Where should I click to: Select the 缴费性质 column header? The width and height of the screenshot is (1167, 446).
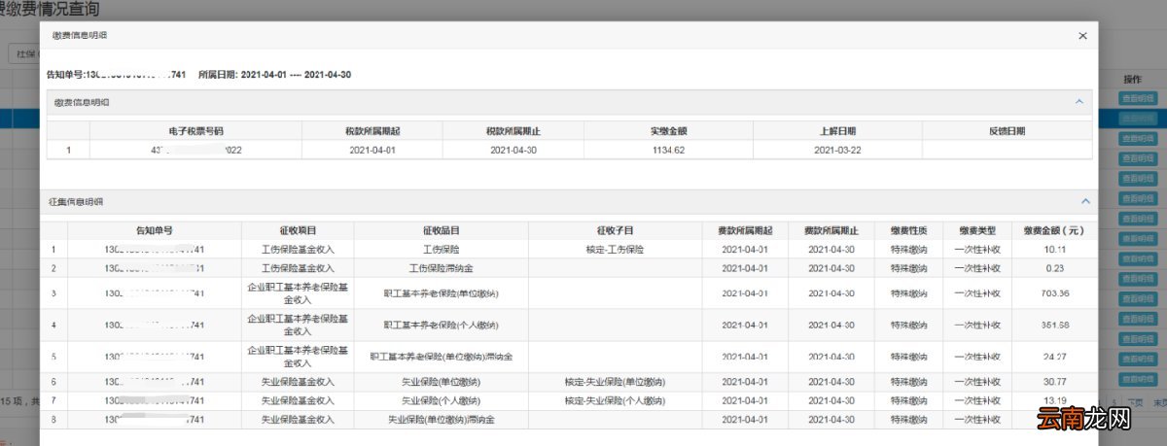[908, 230]
